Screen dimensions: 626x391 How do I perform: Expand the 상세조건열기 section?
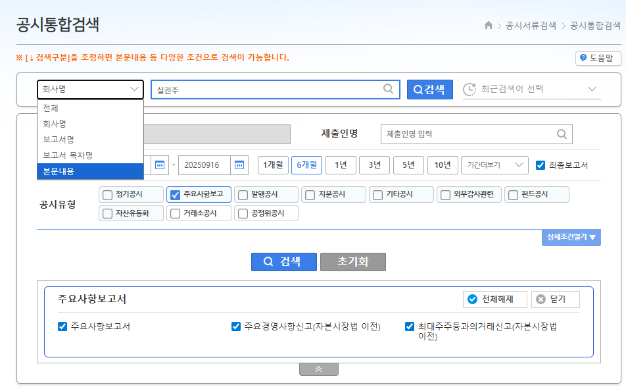pyautogui.click(x=571, y=237)
